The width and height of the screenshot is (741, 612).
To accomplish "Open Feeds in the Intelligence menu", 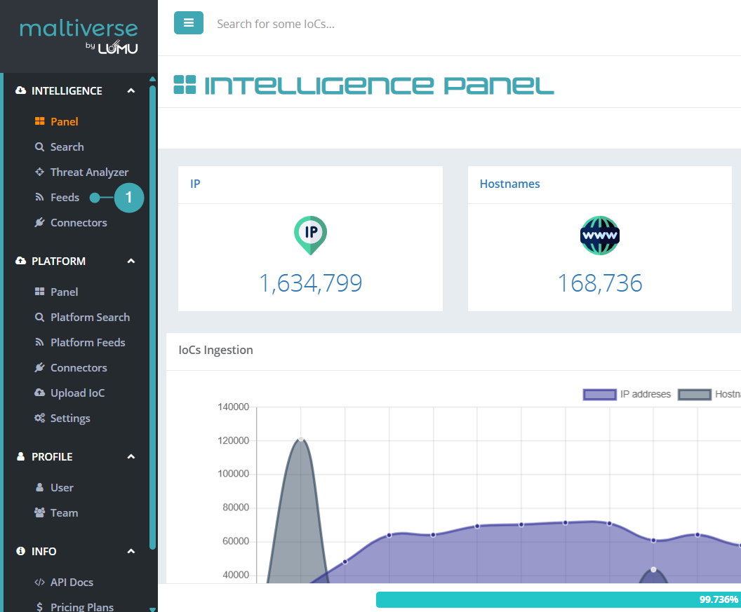I will (65, 198).
